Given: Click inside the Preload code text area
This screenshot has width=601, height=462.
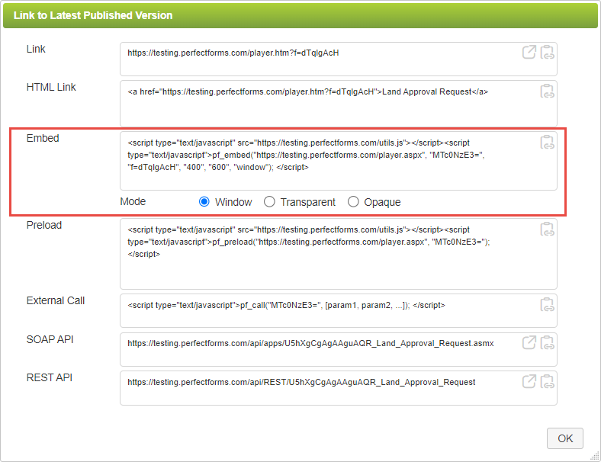Looking at the screenshot, I should tap(339, 254).
